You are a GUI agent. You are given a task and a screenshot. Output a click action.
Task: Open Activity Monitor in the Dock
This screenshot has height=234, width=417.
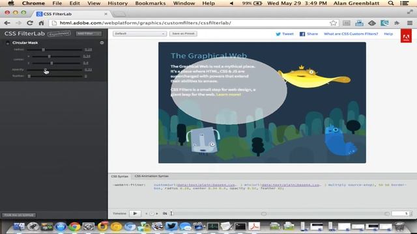coord(213,226)
